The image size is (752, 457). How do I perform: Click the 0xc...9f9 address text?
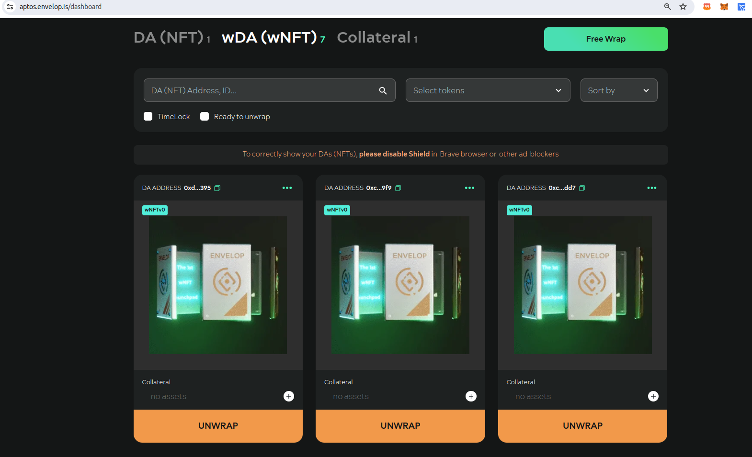tap(379, 188)
